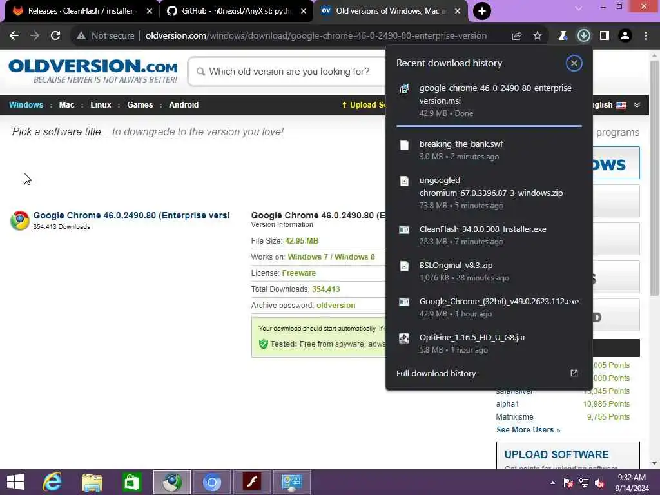The image size is (660, 495).
Task: Open Chrome's three-dot menu
Action: click(x=646, y=36)
